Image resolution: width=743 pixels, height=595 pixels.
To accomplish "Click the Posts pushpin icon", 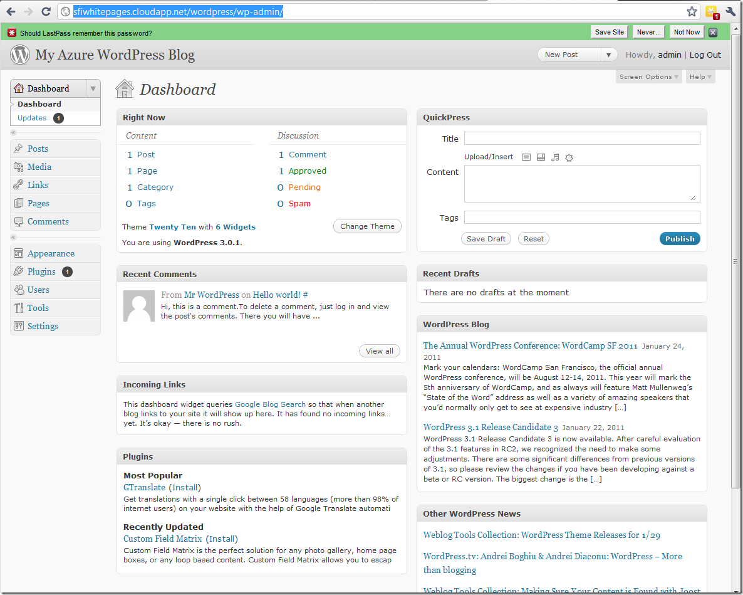I will 18,149.
